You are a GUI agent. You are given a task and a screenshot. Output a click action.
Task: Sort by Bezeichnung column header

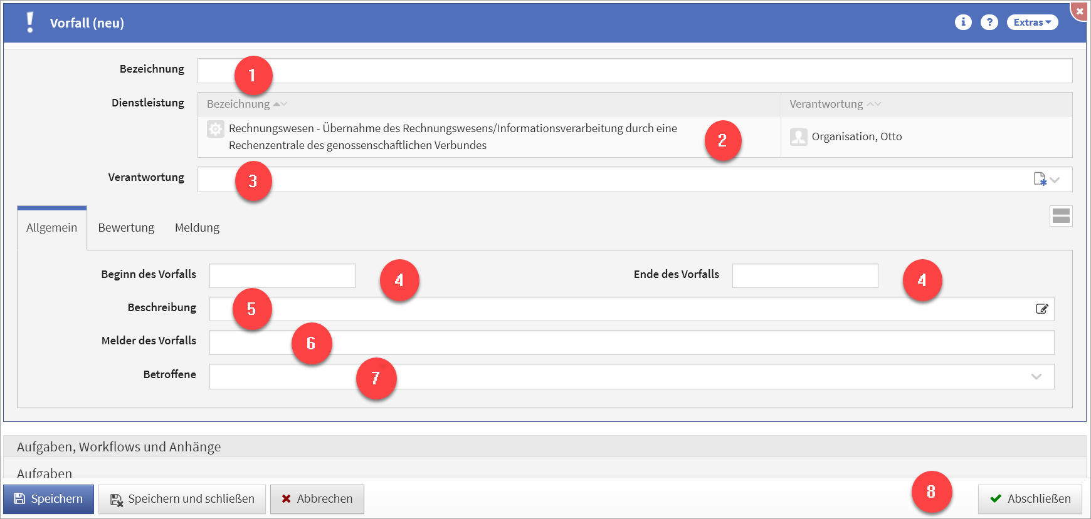238,104
